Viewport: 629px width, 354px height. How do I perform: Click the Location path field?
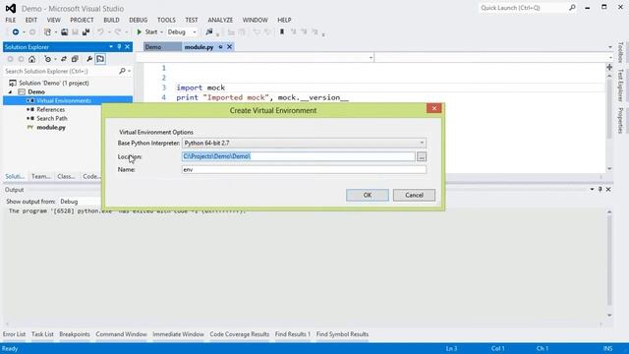(x=298, y=156)
